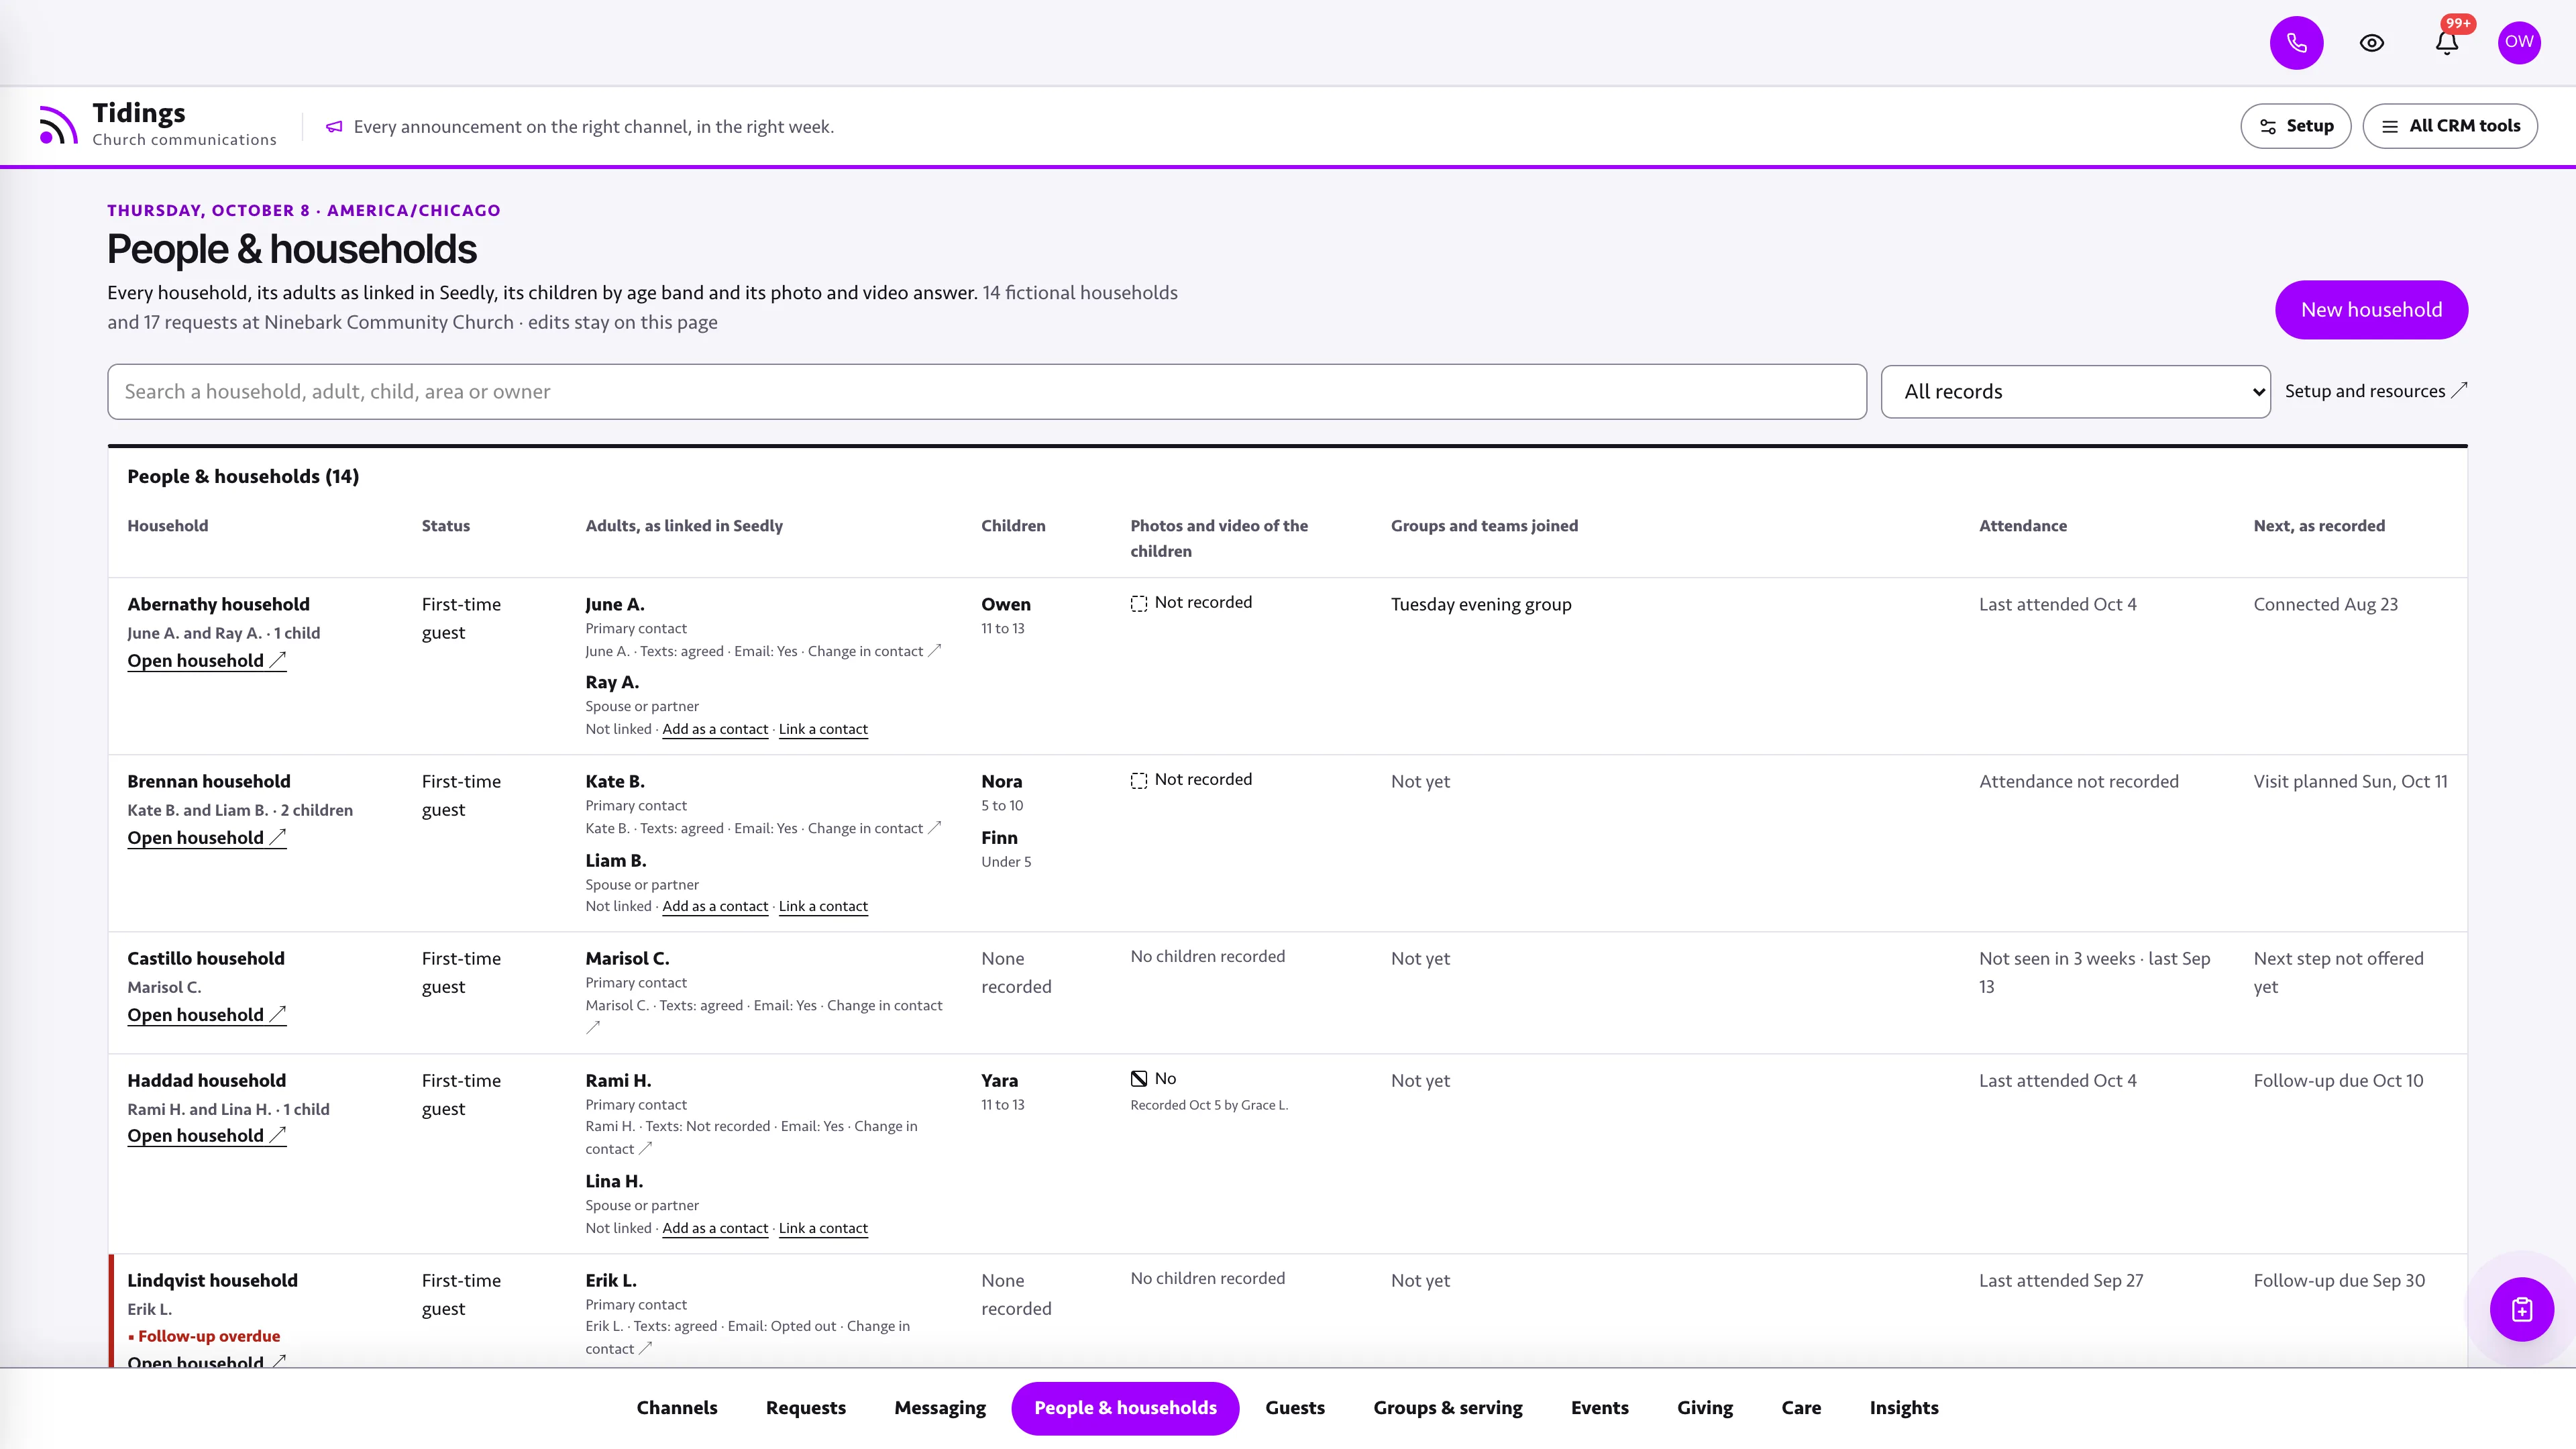Screen dimensions: 2576x1449
Task: Open the floating clipboard button
Action: 2521,1309
